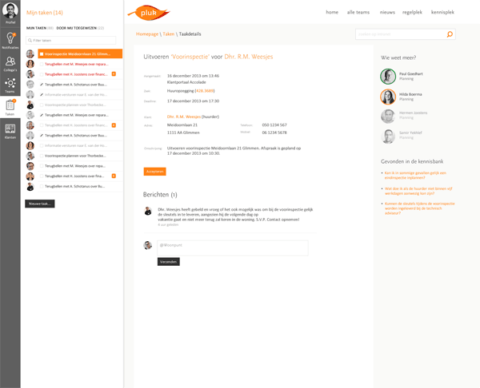Tick checkbox of red M. Weesjes task
Viewport: 480px width, 388px height.
click(42, 64)
